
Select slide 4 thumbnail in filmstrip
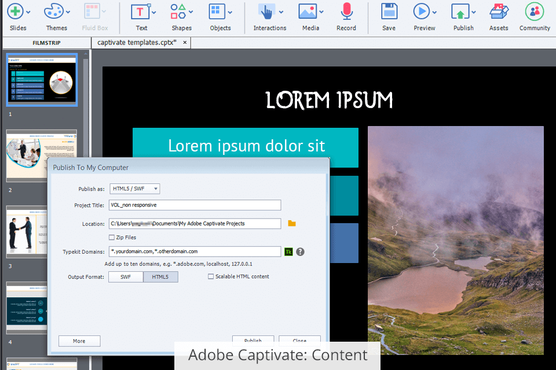(27, 308)
